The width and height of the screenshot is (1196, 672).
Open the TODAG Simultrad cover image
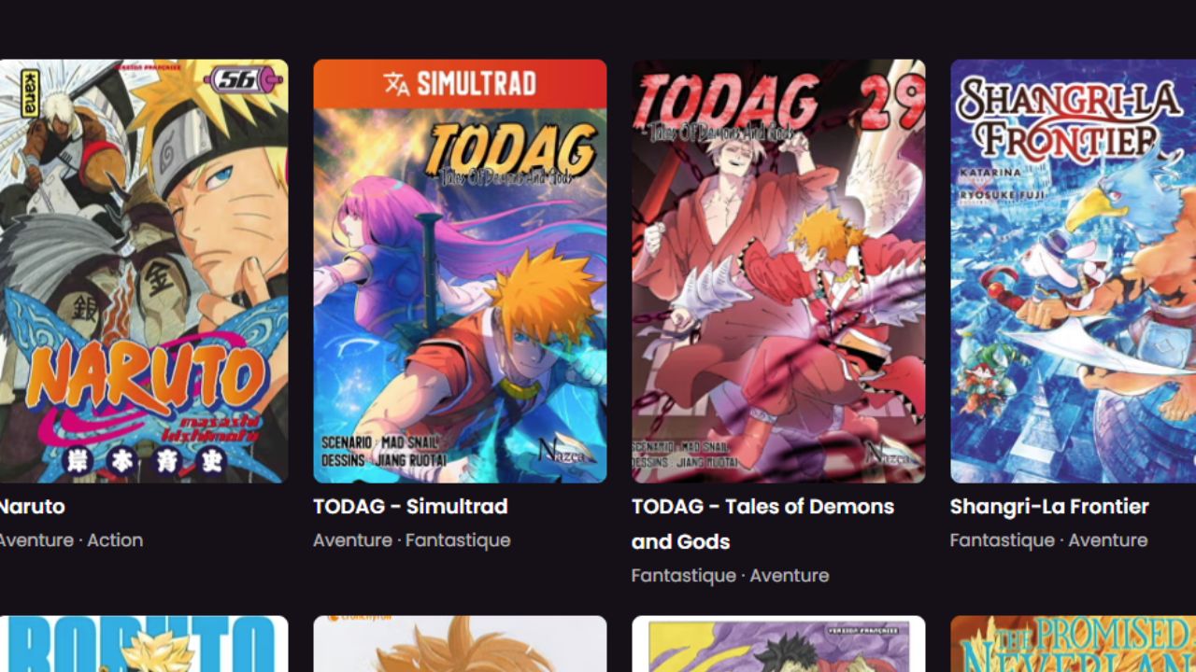[x=460, y=271]
